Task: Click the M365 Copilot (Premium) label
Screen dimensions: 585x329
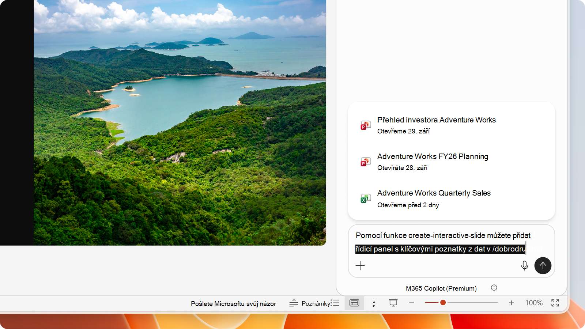Action: click(x=441, y=288)
